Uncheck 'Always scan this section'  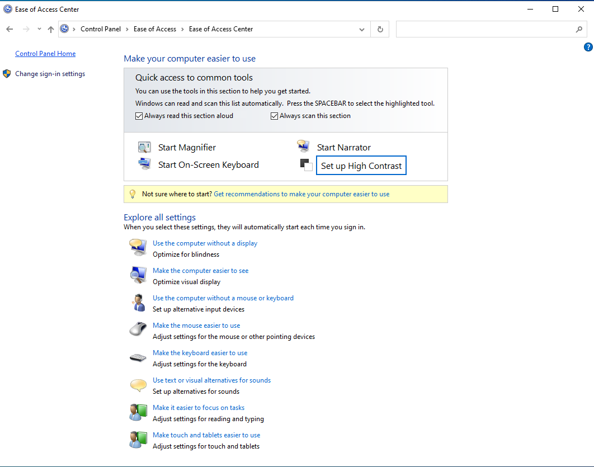274,116
